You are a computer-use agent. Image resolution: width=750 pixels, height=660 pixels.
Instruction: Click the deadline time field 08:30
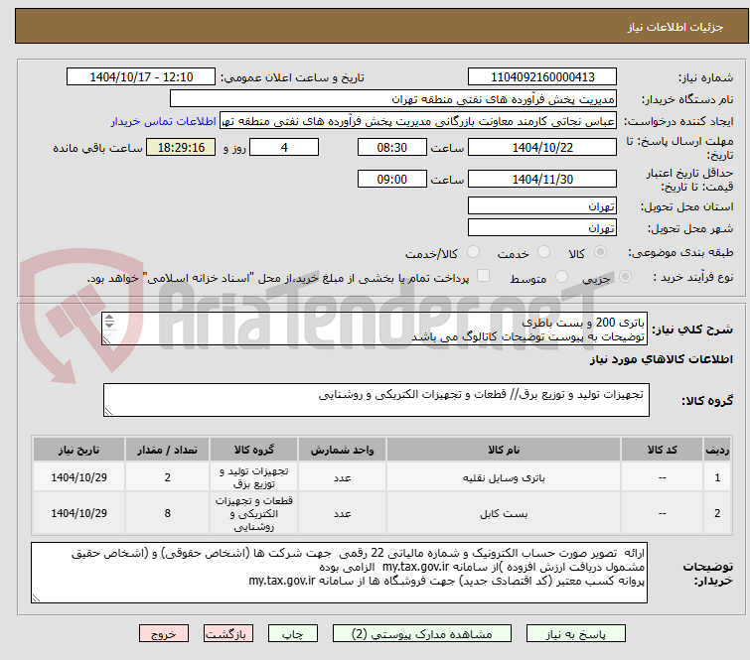point(391,147)
